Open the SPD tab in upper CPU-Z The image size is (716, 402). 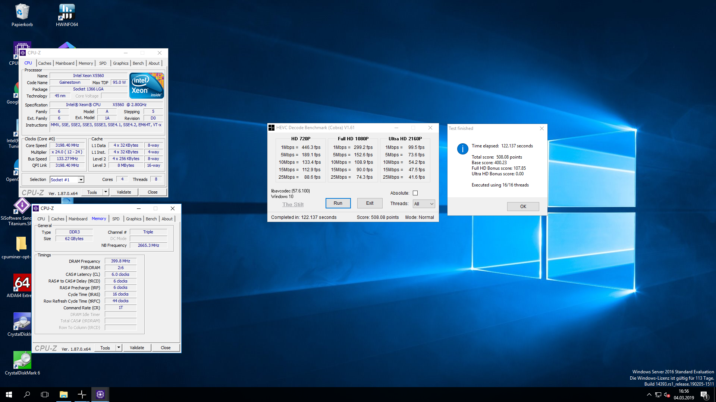pos(103,63)
